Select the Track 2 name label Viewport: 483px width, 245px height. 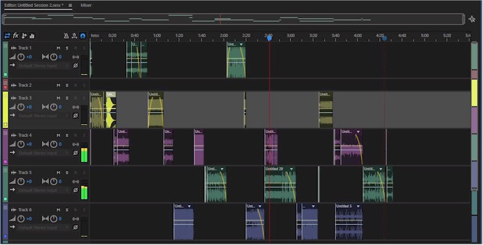coord(25,85)
